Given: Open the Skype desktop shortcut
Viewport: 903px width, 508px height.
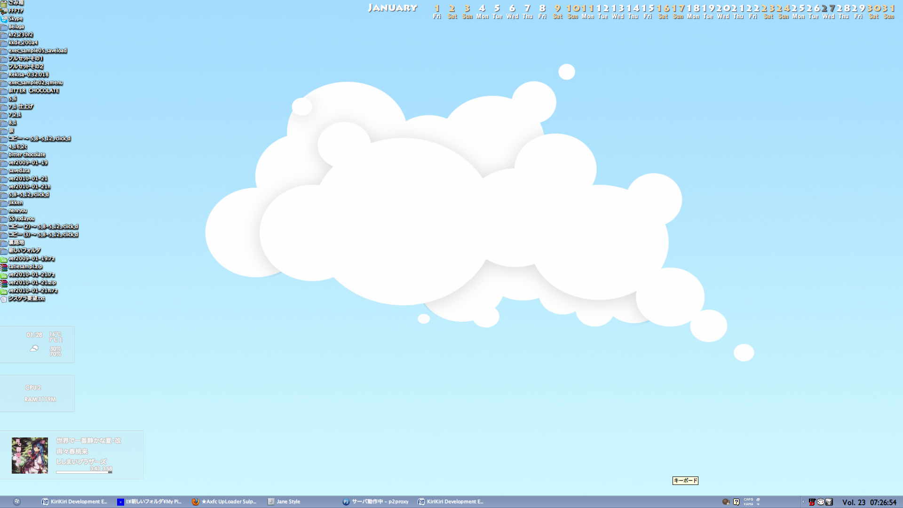Looking at the screenshot, I should click(15, 19).
